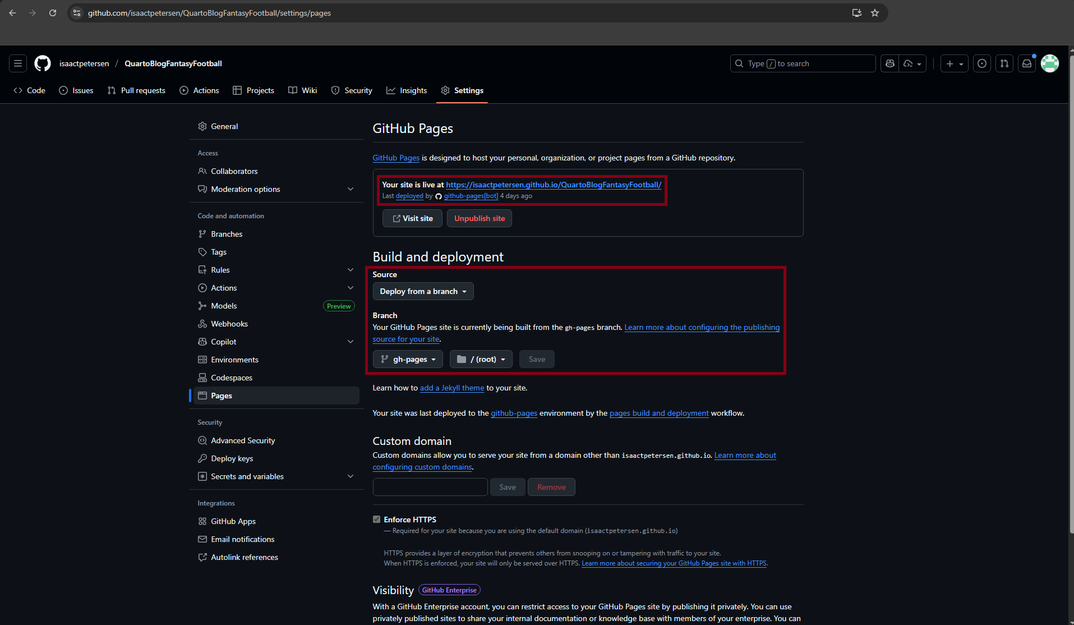
Task: Open Branches settings
Action: [276, 234]
